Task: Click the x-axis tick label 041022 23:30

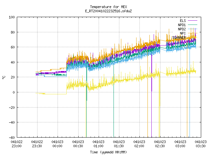Action: point(37,144)
